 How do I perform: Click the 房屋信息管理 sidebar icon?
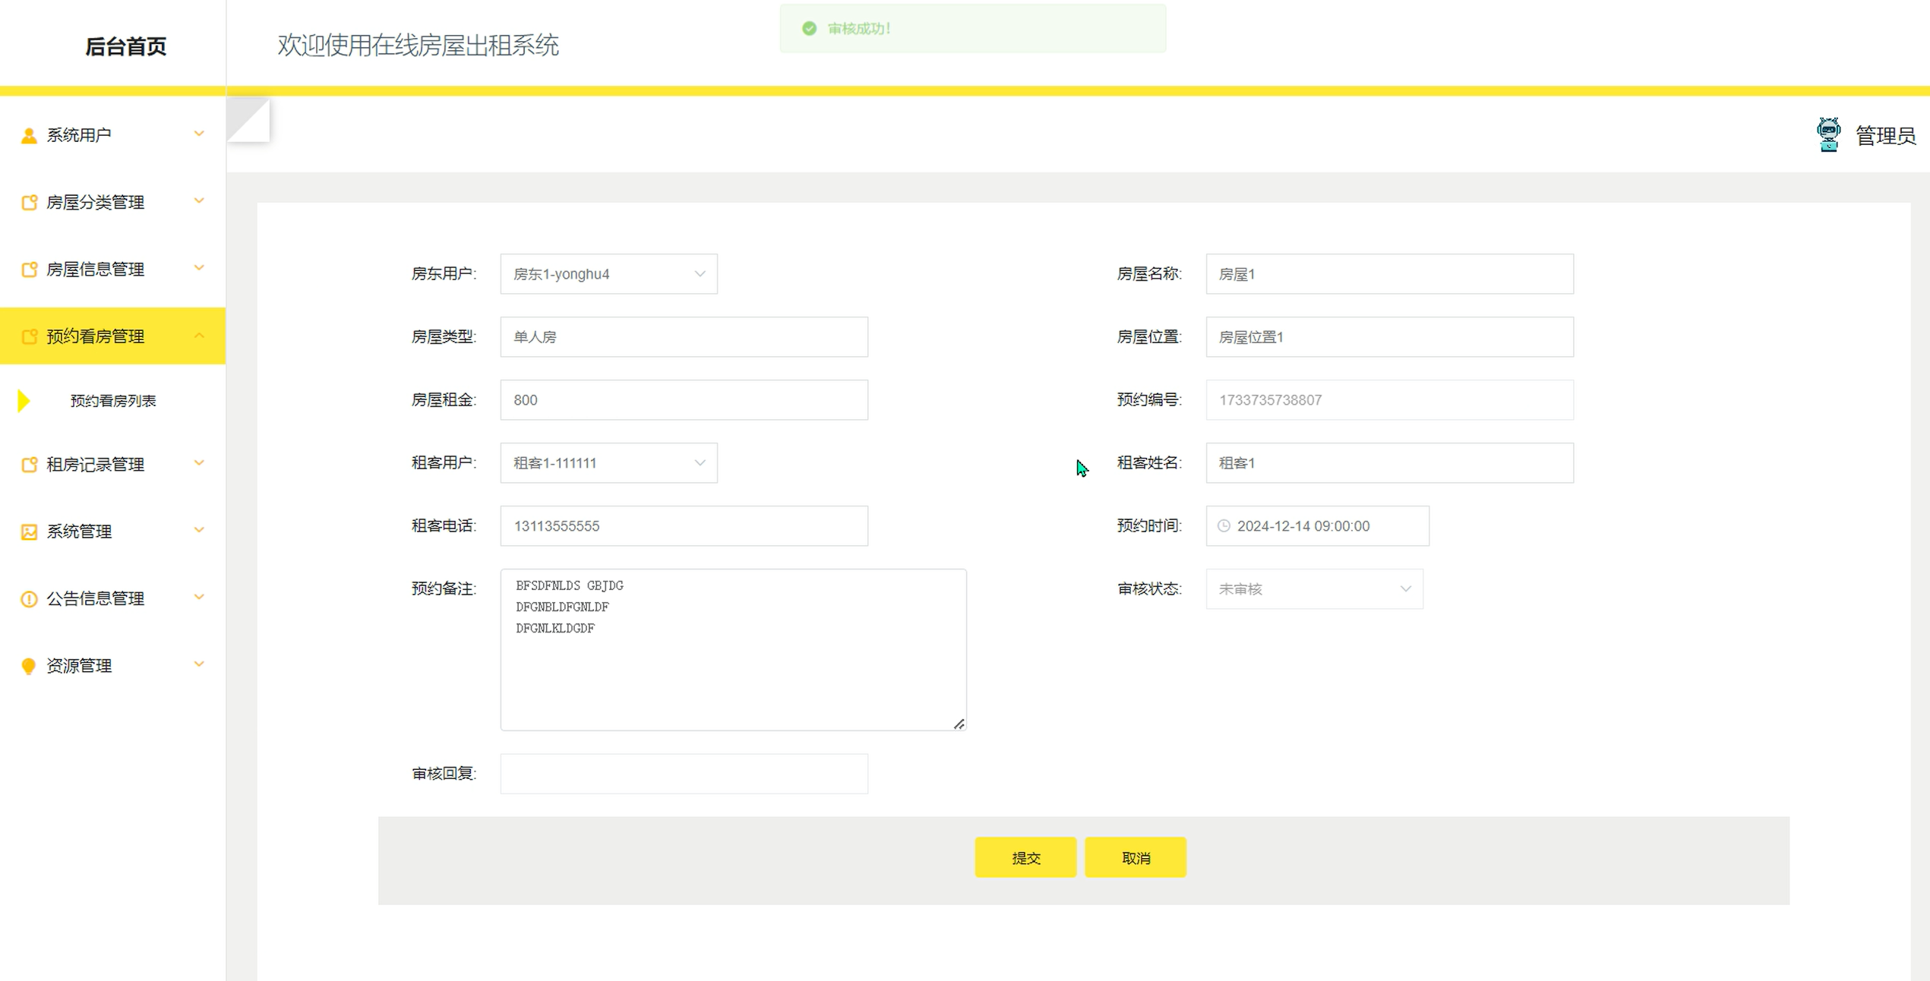(29, 270)
